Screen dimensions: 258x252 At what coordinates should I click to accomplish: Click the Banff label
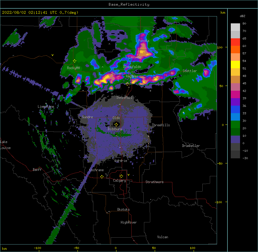tap(37, 170)
